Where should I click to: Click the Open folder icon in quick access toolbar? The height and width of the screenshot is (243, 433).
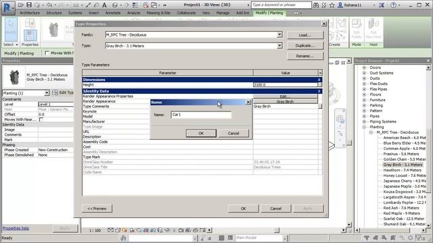[21, 5]
